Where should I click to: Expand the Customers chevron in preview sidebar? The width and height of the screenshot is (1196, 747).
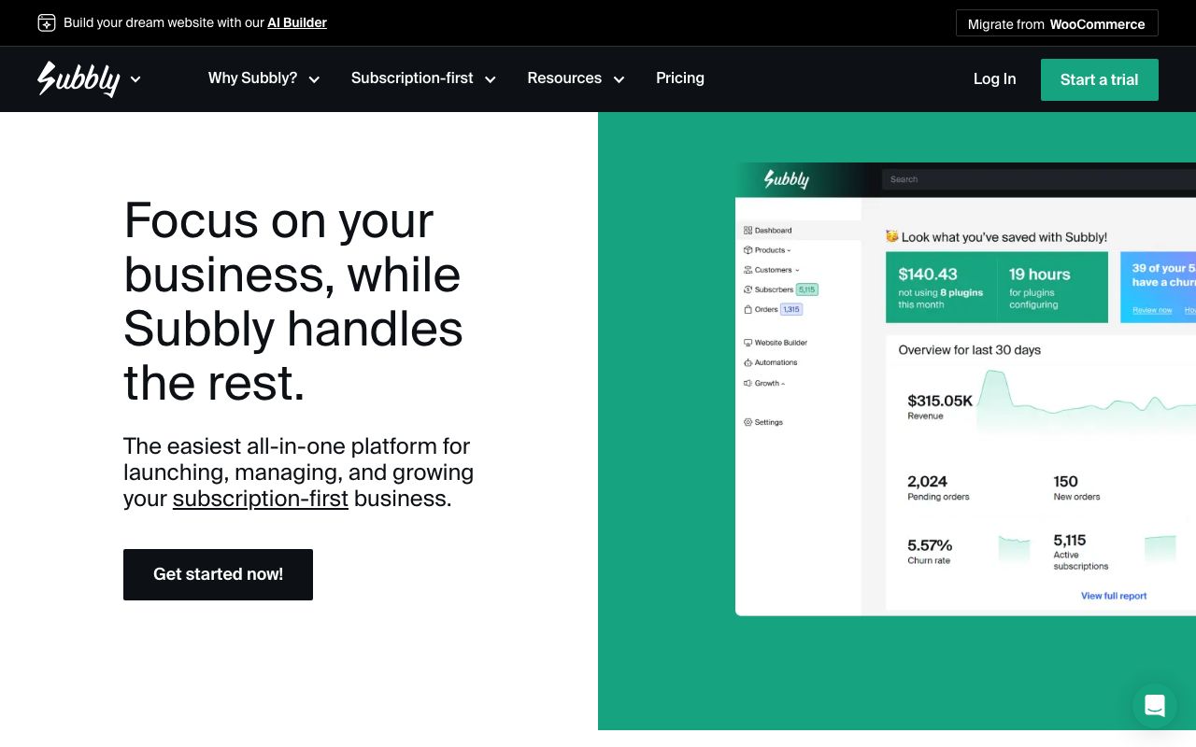[x=797, y=271]
